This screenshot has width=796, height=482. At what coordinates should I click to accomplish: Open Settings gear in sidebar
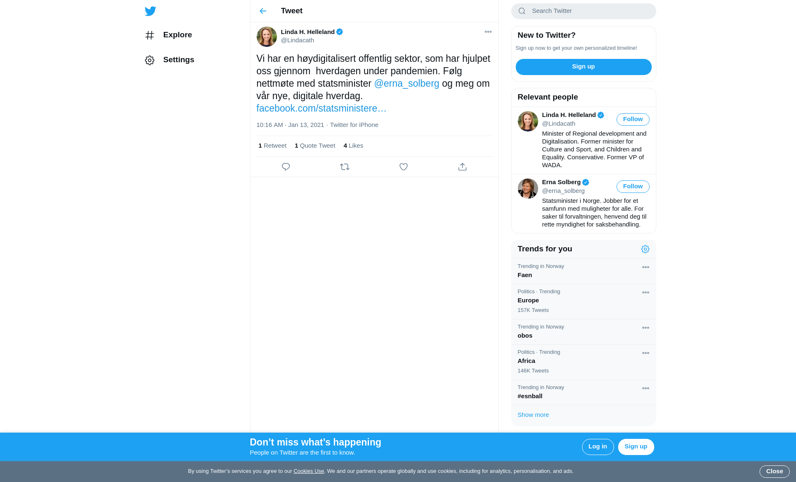pyautogui.click(x=150, y=60)
